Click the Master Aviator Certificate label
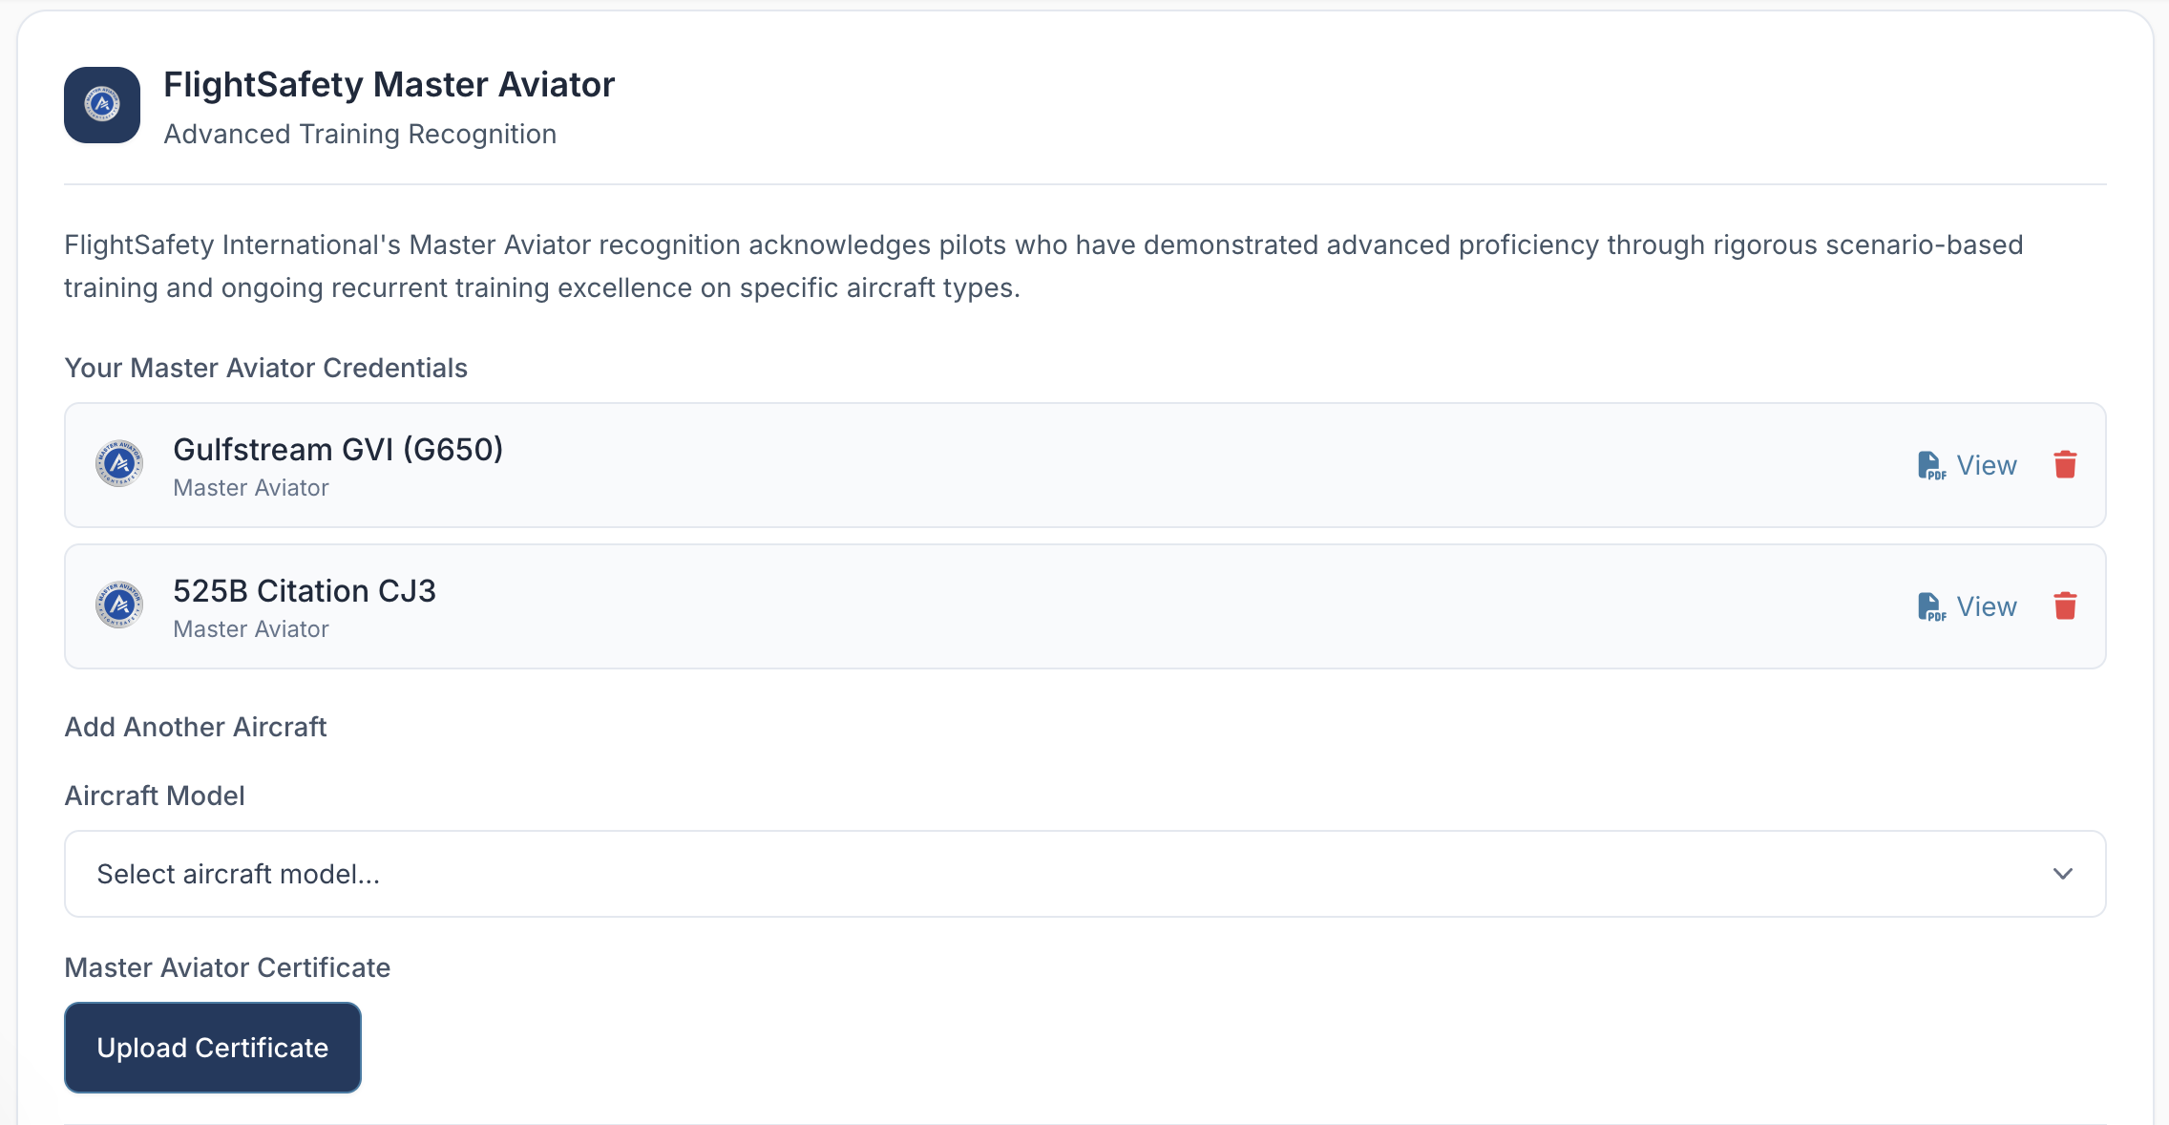 [227, 967]
